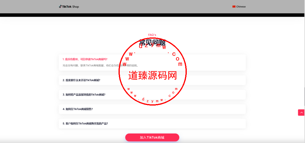This screenshot has width=305, height=143.
Task: Click the 加入TikTok商城 button
Action: (152, 137)
